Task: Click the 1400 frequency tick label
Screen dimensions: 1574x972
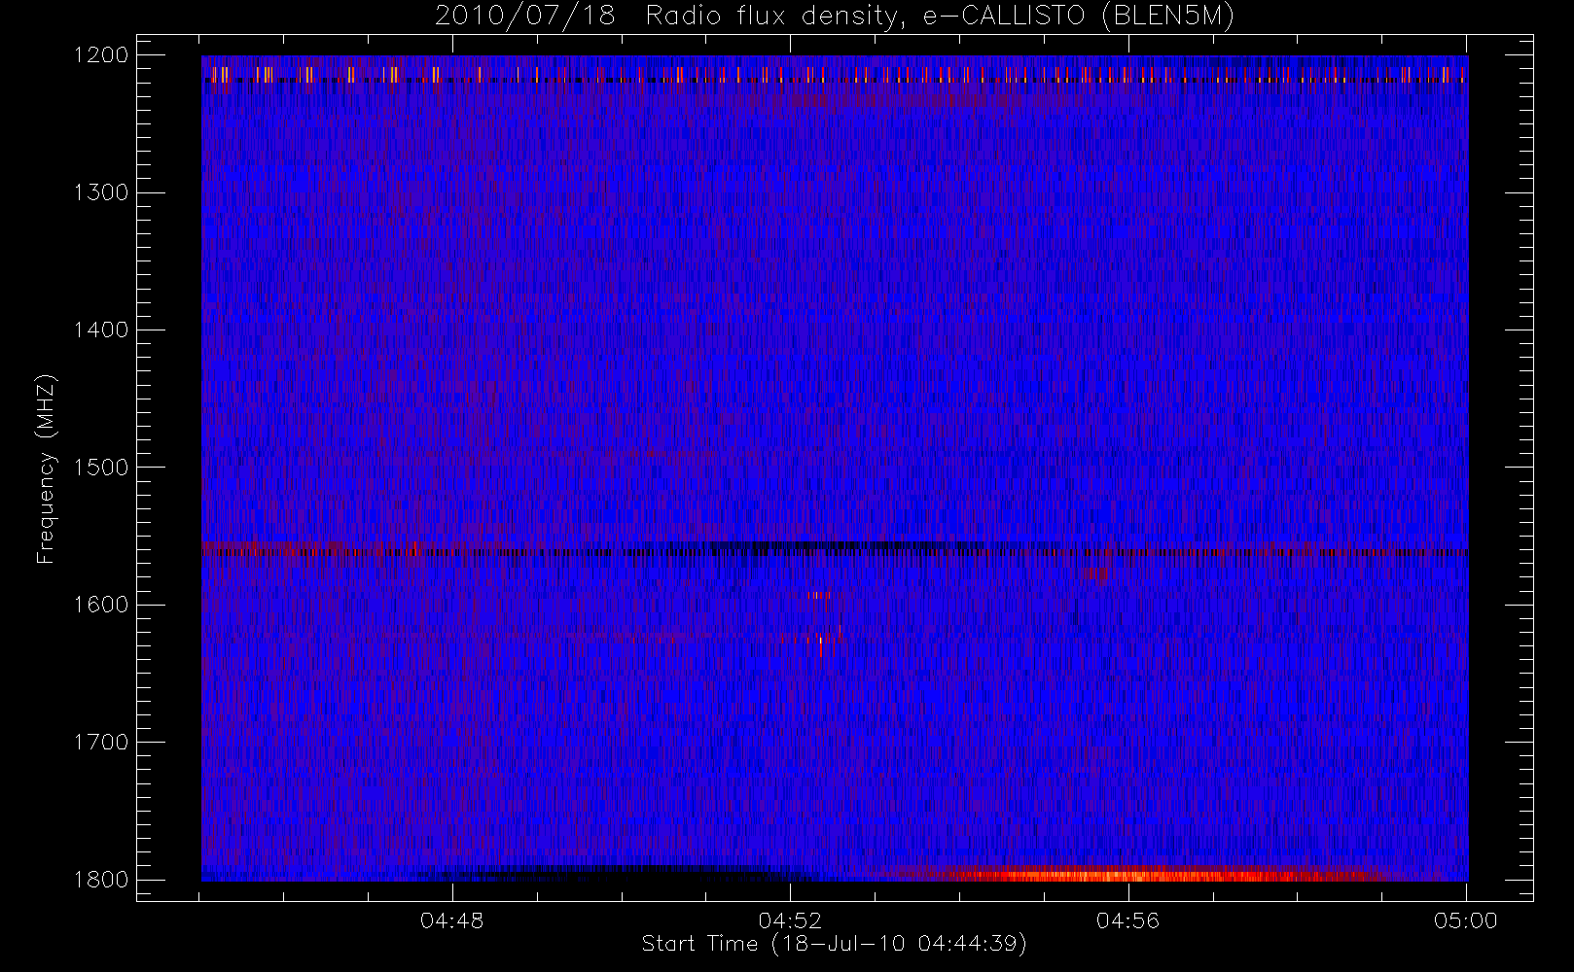Action: click(x=101, y=330)
